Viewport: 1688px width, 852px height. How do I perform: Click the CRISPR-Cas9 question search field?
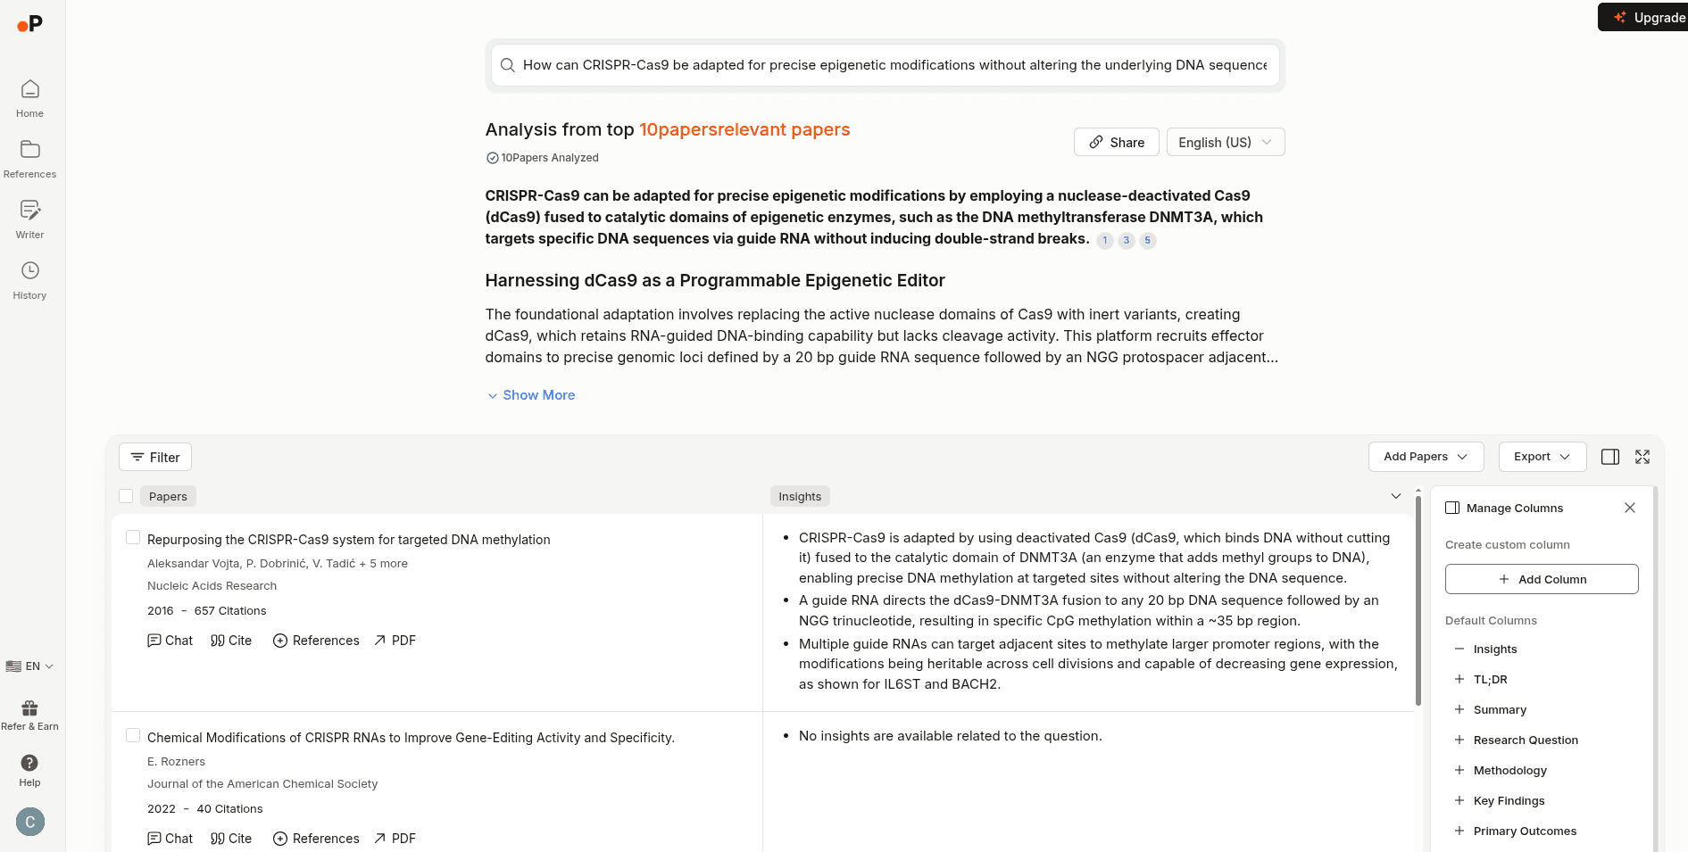(893, 65)
